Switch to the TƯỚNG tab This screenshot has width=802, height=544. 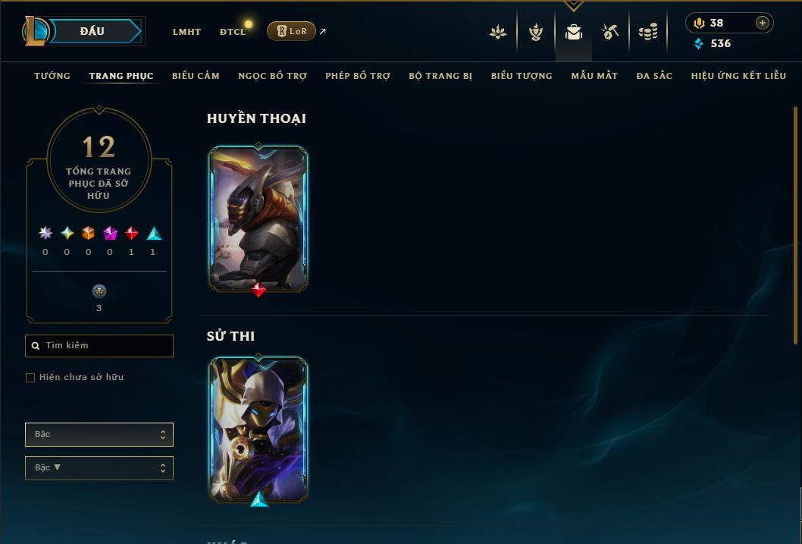(x=52, y=76)
